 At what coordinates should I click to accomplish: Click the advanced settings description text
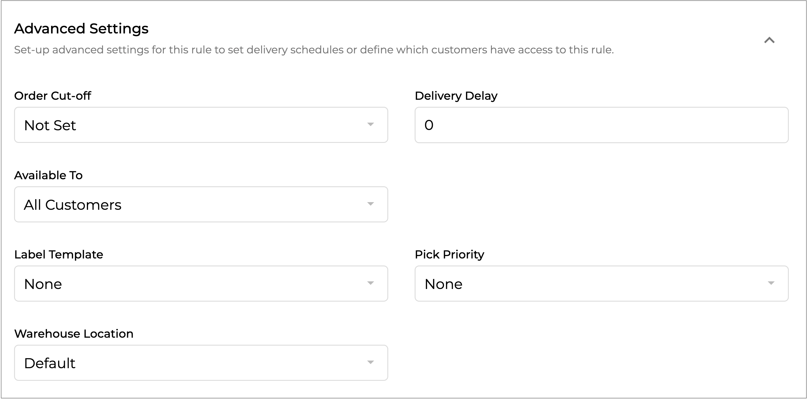[314, 50]
